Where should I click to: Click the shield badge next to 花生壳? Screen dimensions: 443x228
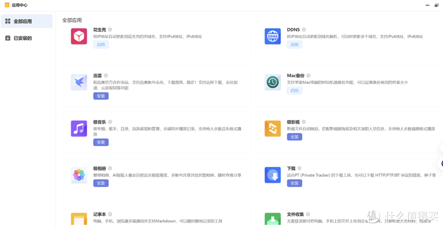[x=110, y=30]
